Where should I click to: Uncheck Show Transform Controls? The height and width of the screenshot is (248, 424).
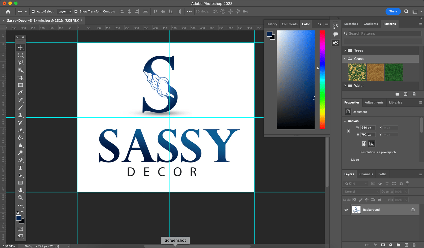pos(76,11)
